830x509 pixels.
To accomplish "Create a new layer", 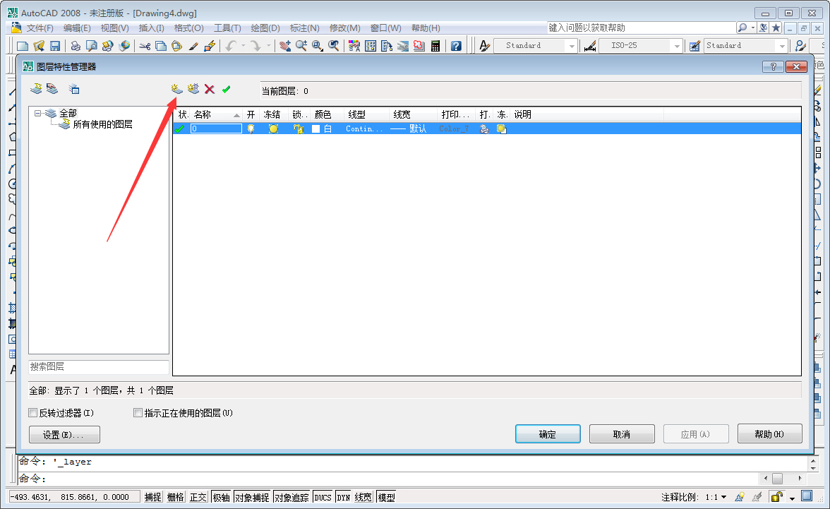I will pos(175,89).
